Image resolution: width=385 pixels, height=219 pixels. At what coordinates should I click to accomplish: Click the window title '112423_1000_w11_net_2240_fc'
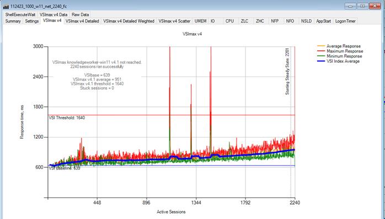tap(39, 7)
